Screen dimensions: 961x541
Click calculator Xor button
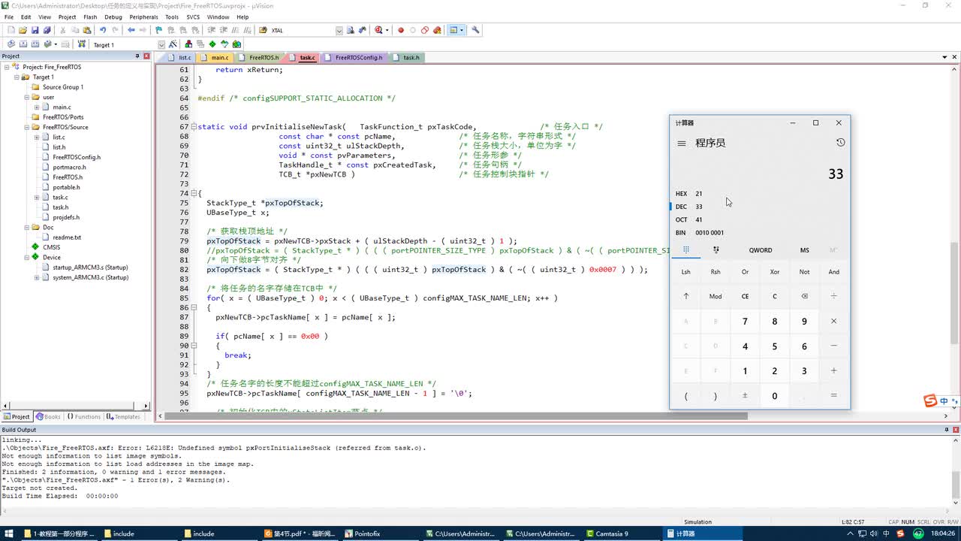(x=775, y=272)
